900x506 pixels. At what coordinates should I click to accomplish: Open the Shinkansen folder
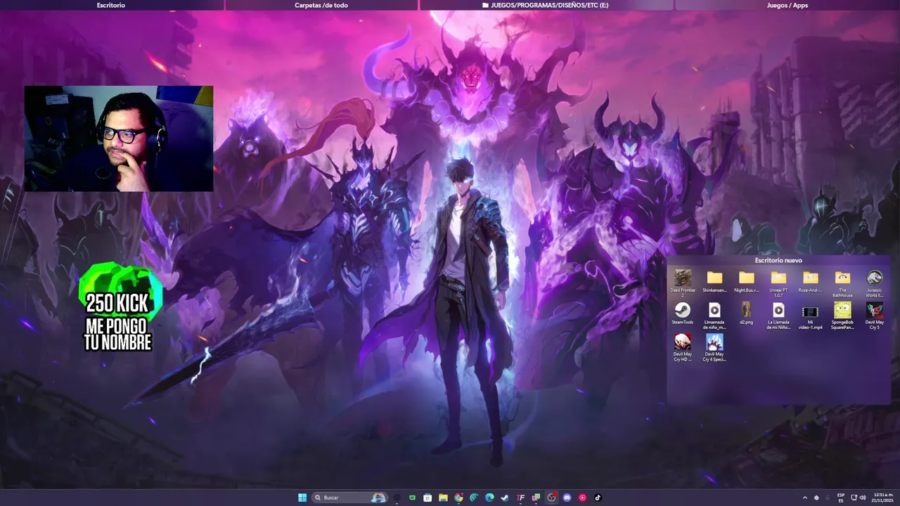click(x=714, y=281)
